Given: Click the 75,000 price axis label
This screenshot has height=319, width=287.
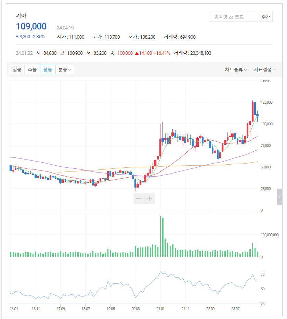Looking at the screenshot, I should [266, 145].
